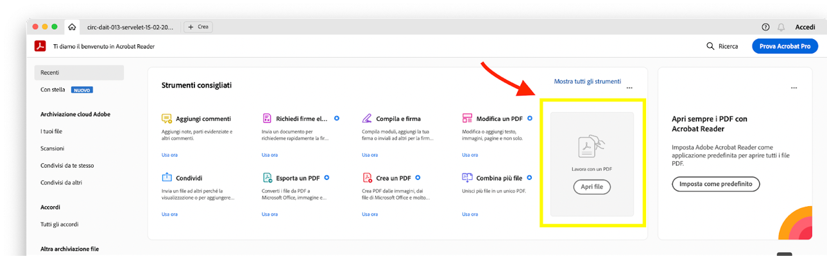Click Usa ora under Modifica un PDF
The image size is (827, 256).
click(470, 155)
